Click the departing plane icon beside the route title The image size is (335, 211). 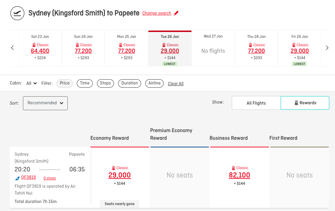17,13
